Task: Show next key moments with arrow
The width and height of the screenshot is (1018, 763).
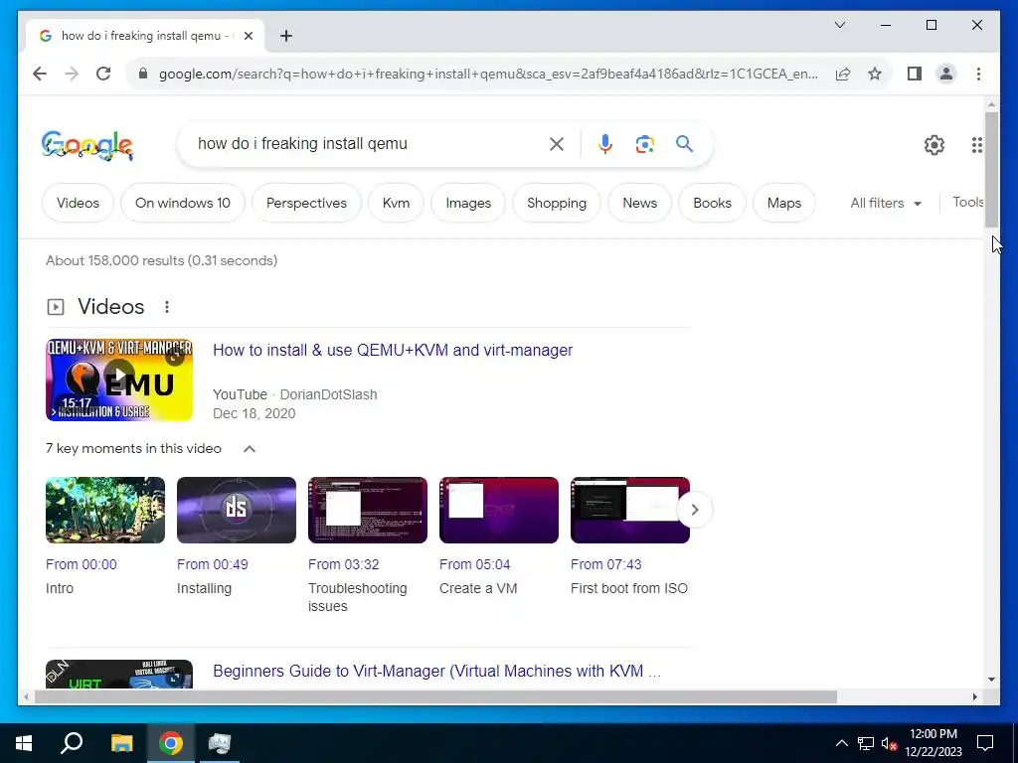Action: [x=695, y=510]
